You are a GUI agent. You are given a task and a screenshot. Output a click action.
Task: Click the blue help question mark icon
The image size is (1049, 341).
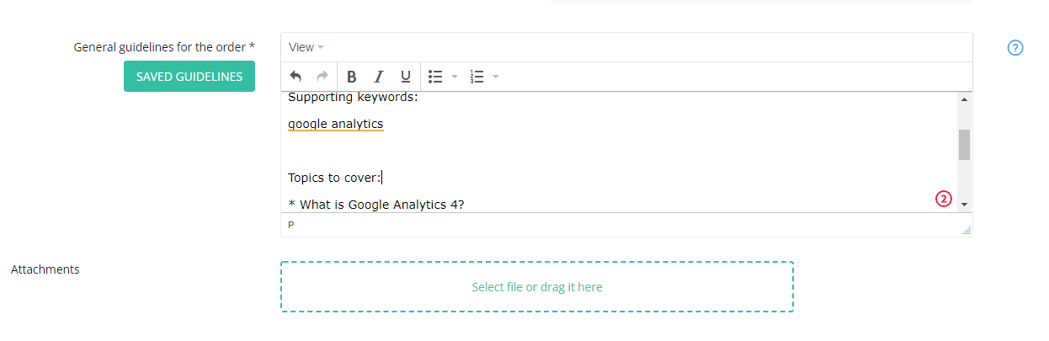(1015, 48)
